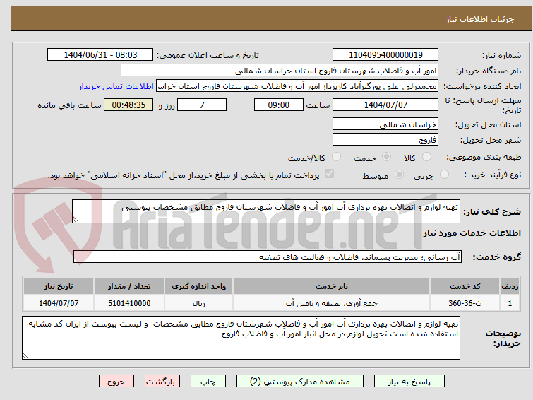Click the 'تعداد / مقدار' column header

click(129, 286)
